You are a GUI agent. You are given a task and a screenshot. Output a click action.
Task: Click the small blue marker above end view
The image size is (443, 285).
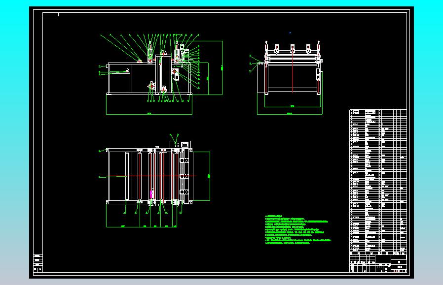tap(290, 32)
